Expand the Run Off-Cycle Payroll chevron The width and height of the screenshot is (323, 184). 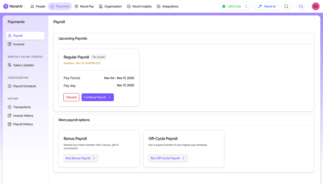184,158
